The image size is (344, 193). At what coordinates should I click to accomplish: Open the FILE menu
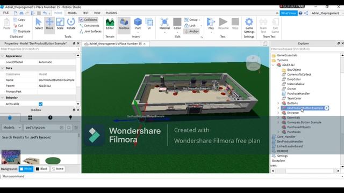6,13
